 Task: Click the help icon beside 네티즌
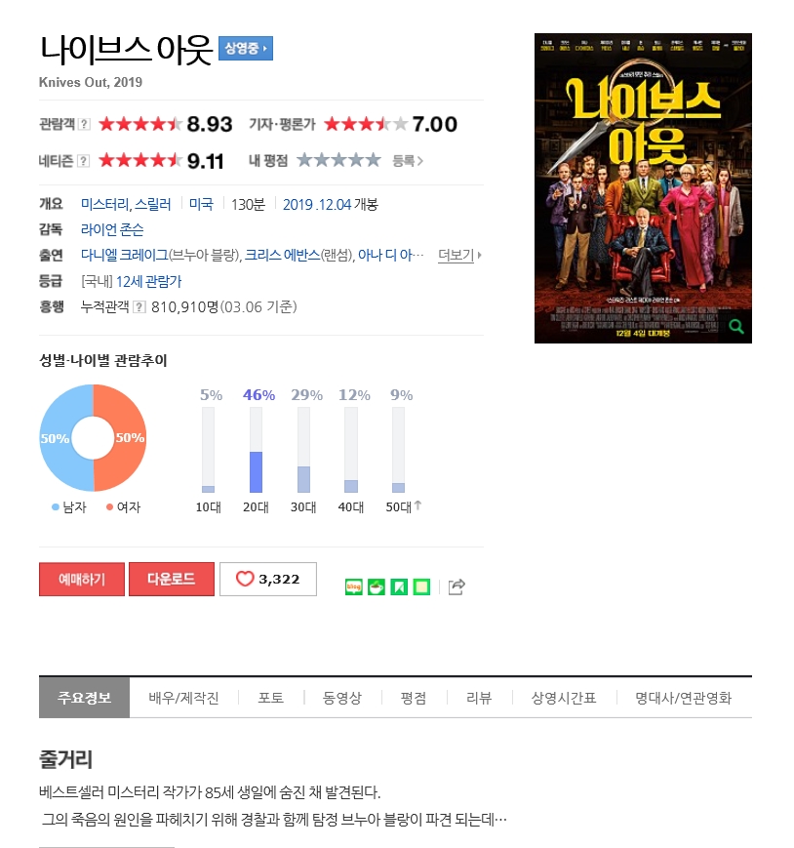click(83, 161)
